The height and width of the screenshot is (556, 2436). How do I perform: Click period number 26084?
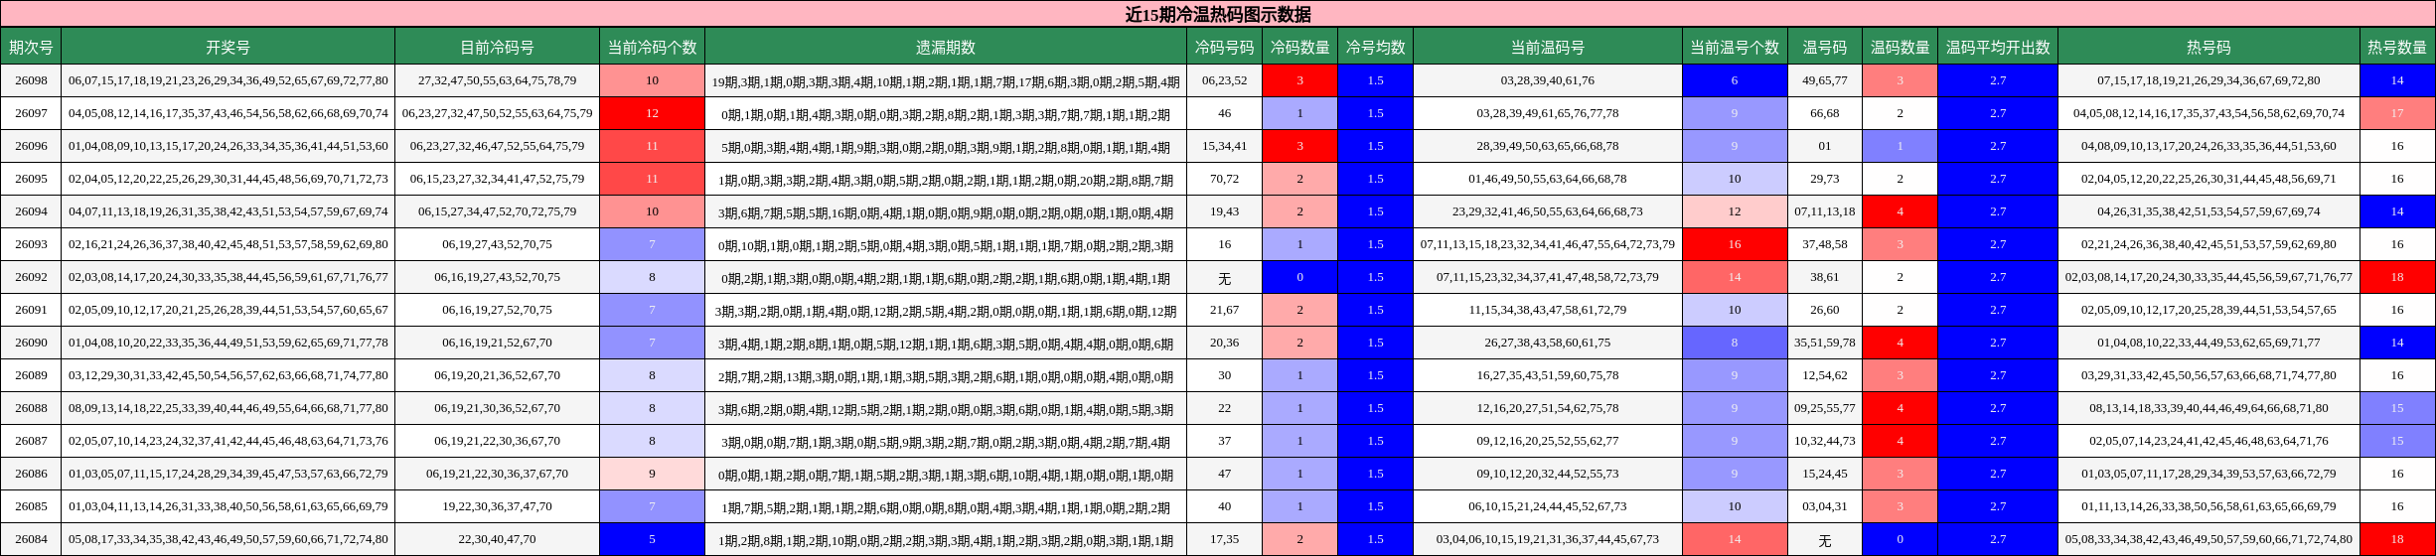[31, 539]
